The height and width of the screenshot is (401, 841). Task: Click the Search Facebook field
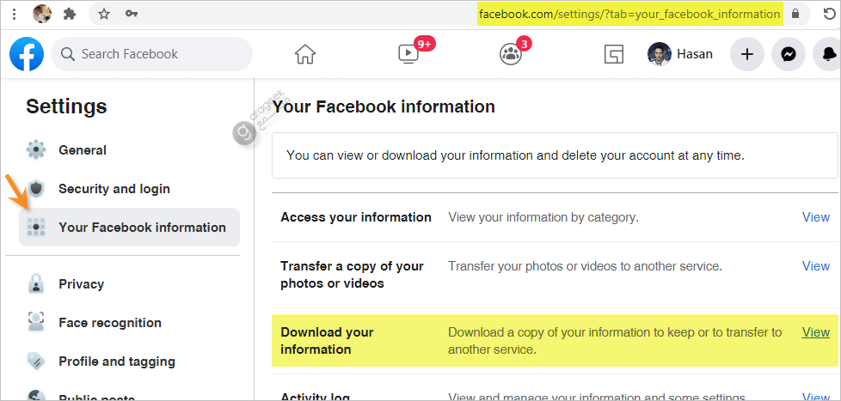(x=152, y=54)
